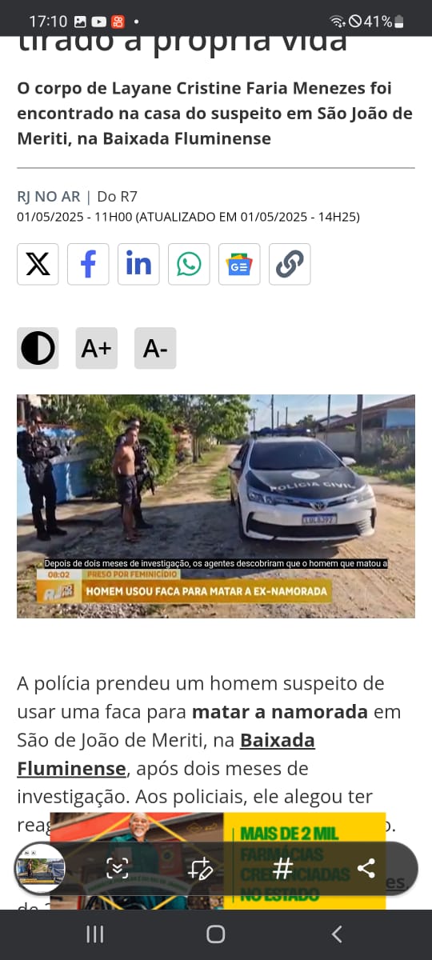Tap the scroll capture icon
The height and width of the screenshot is (960, 432).
point(118,868)
